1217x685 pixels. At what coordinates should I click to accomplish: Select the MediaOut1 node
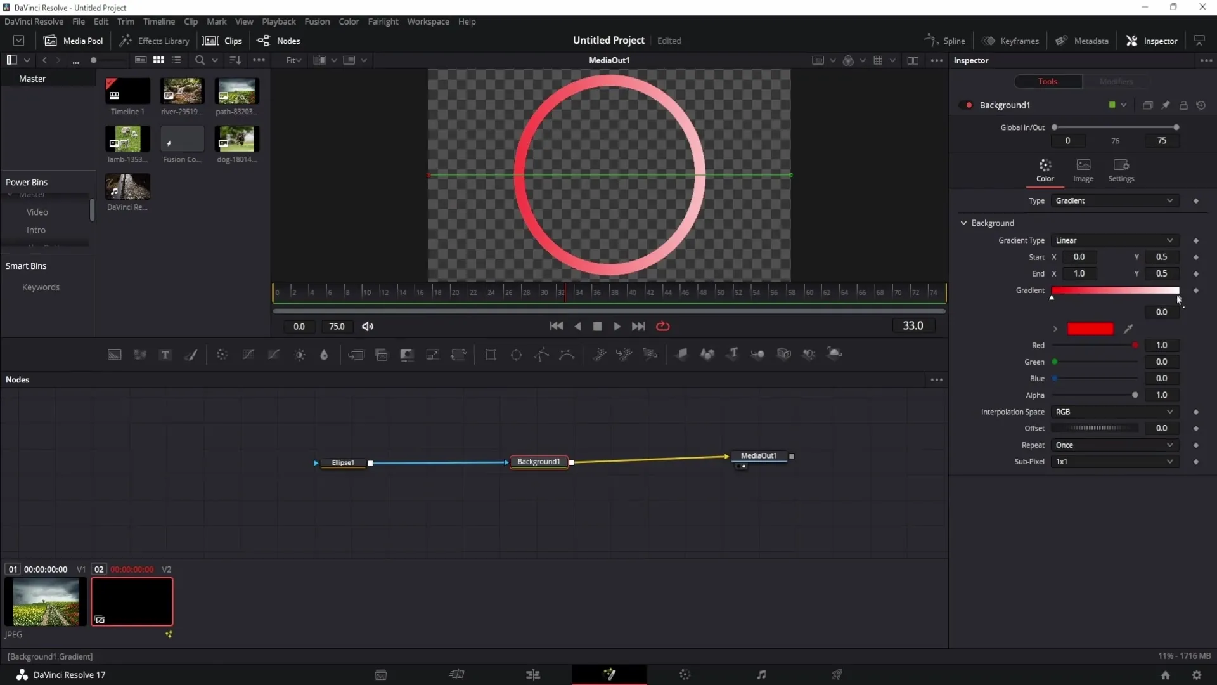coord(759,456)
